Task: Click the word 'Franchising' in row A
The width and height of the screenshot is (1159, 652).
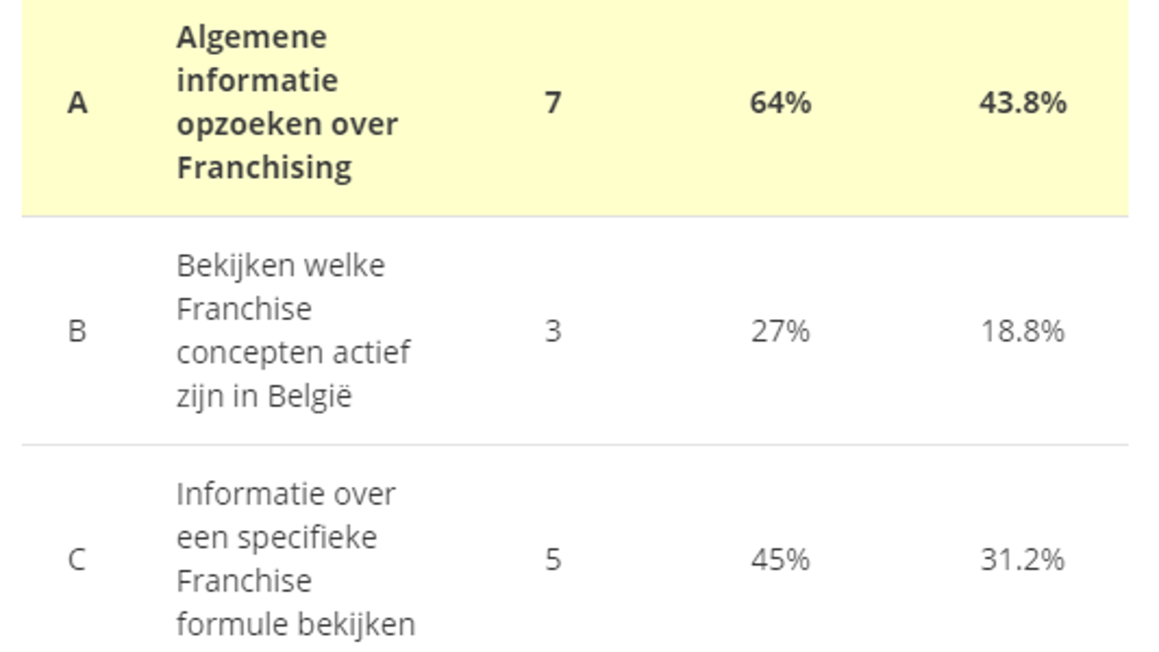Action: (x=264, y=167)
